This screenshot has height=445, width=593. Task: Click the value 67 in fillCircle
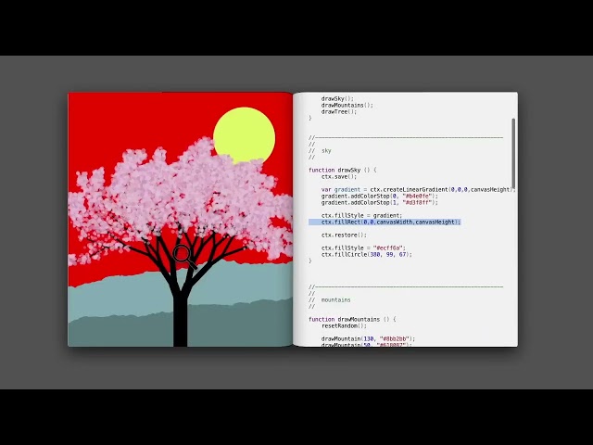tap(402, 254)
